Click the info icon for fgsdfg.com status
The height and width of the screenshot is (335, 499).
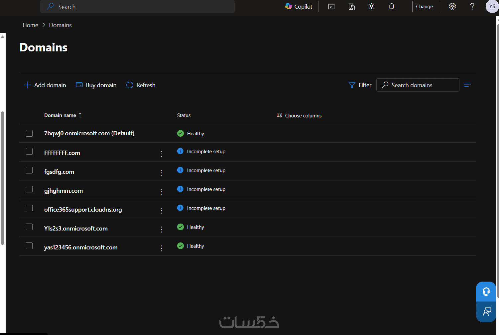coord(180,170)
